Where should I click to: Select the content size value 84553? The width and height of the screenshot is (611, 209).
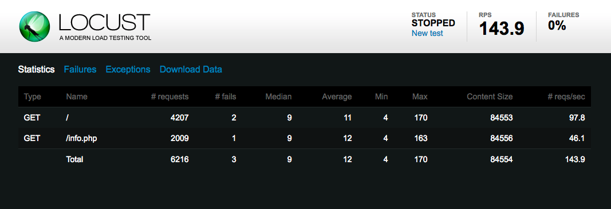pos(502,118)
